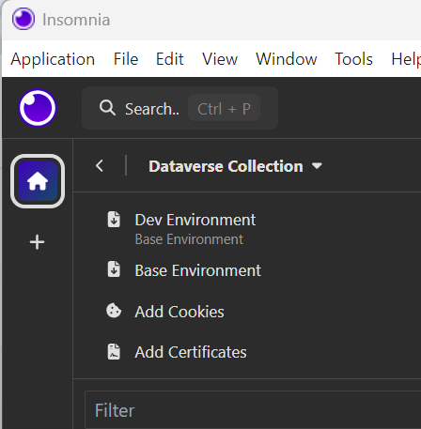Go back using the left chevron

pos(100,165)
